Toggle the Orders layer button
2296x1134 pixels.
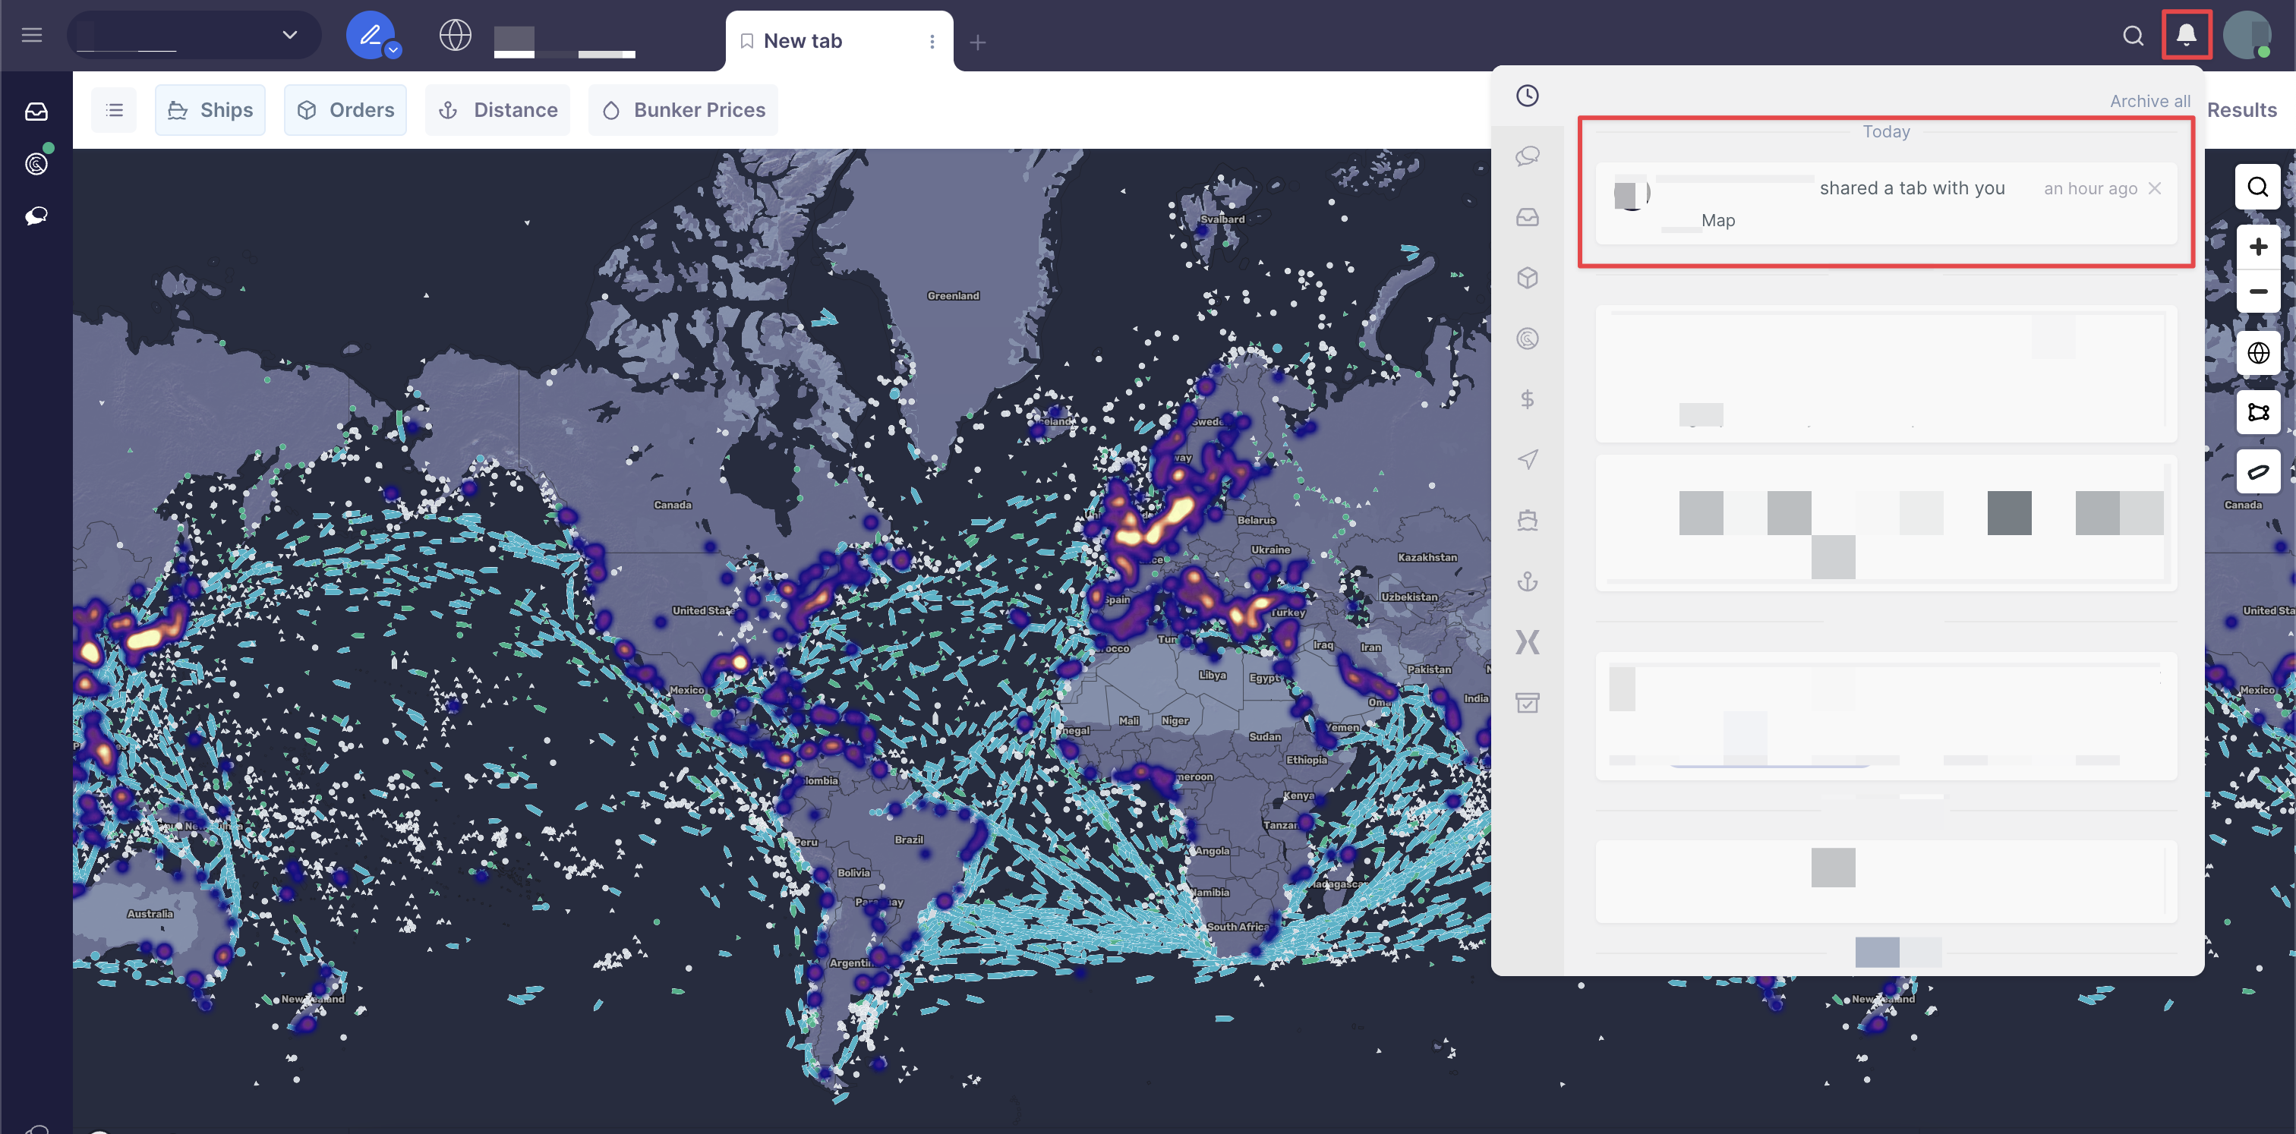tap(345, 109)
